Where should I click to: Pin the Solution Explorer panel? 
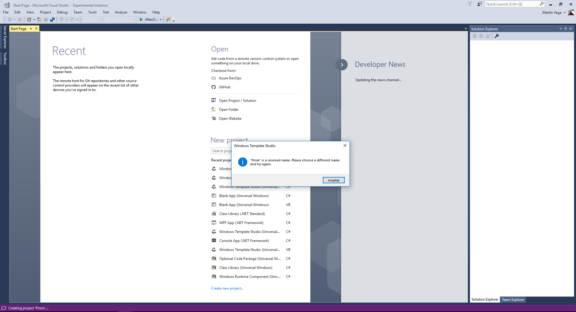pyautogui.click(x=565, y=29)
